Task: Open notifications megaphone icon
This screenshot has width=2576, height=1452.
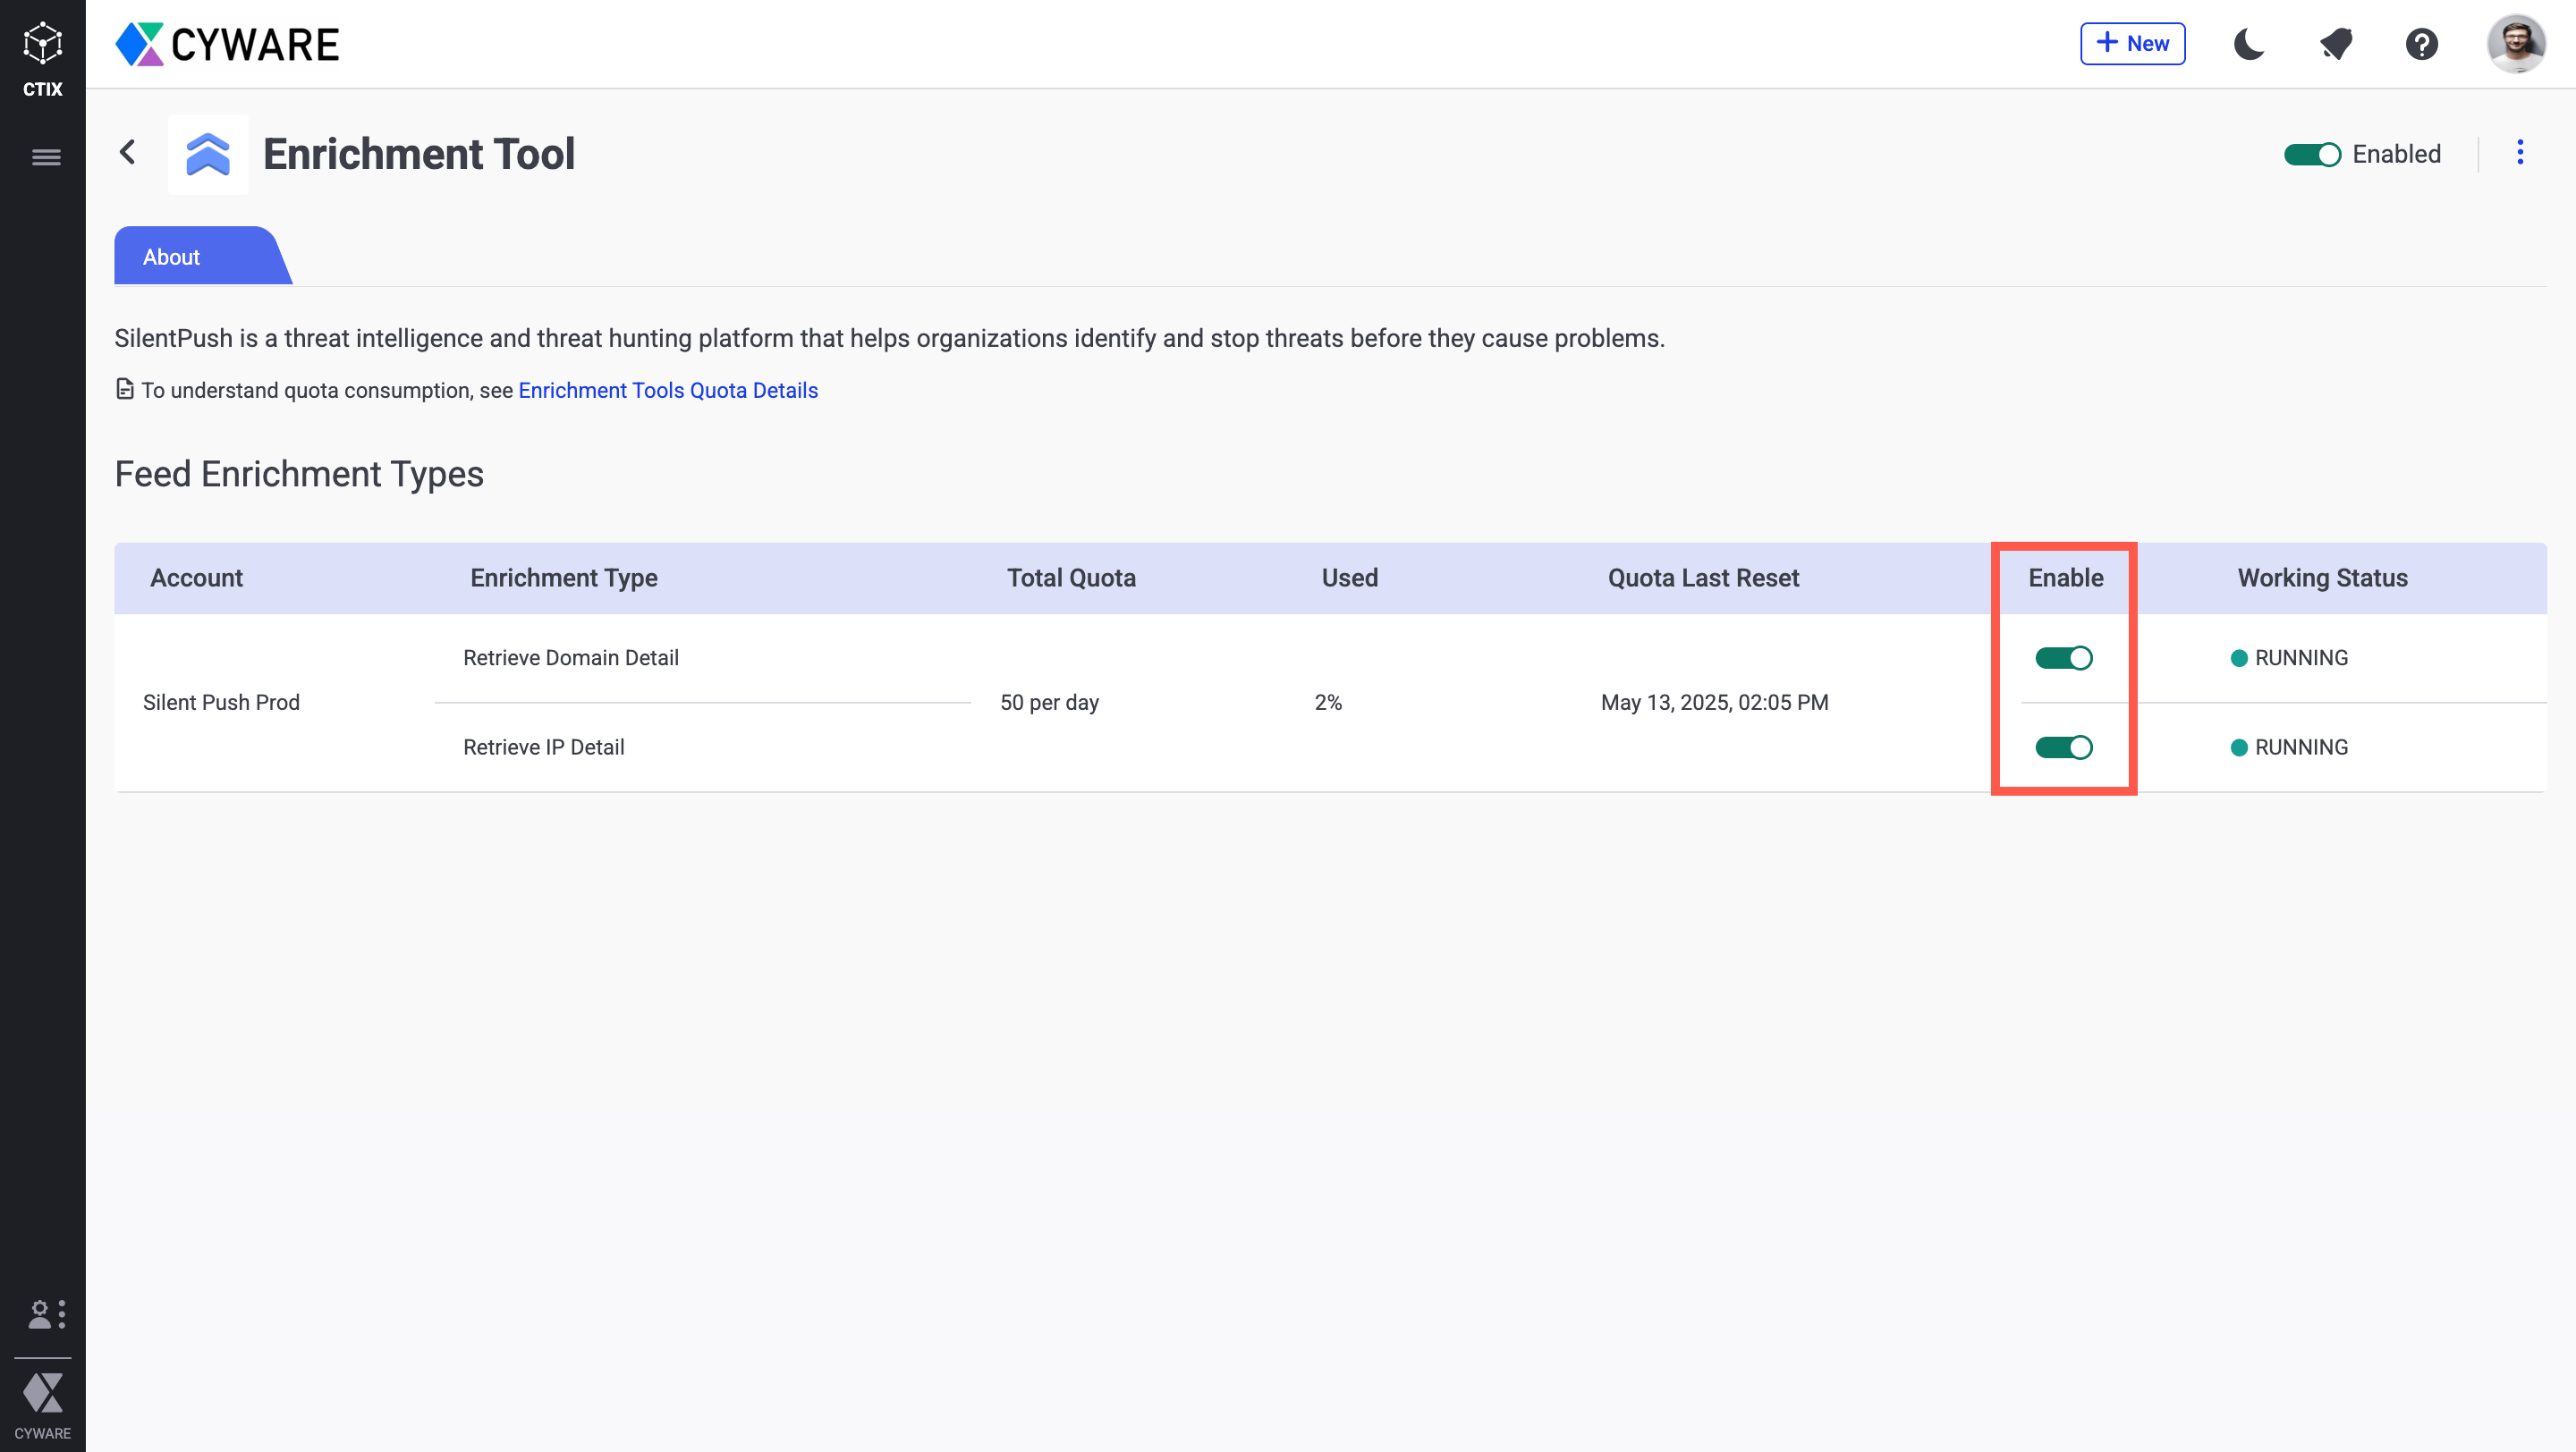Action: pyautogui.click(x=2336, y=44)
